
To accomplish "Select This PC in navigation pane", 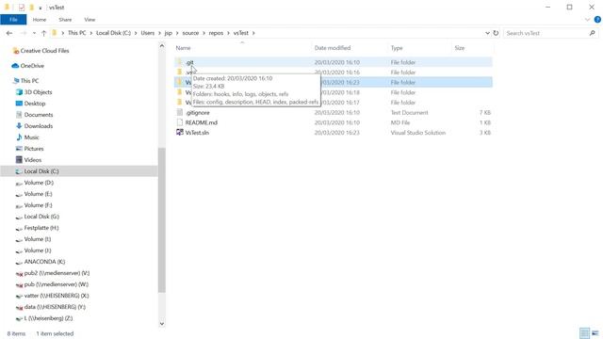I will pyautogui.click(x=29, y=81).
